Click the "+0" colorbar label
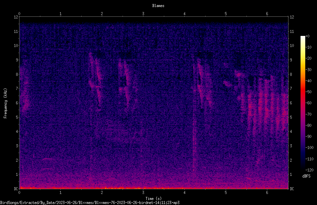 [307, 36]
